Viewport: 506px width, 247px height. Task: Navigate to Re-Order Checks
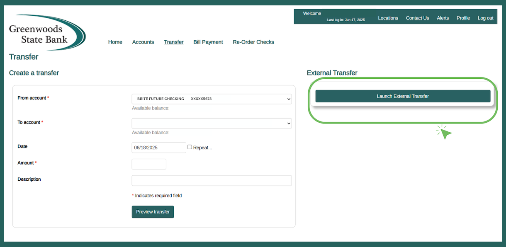pos(253,42)
